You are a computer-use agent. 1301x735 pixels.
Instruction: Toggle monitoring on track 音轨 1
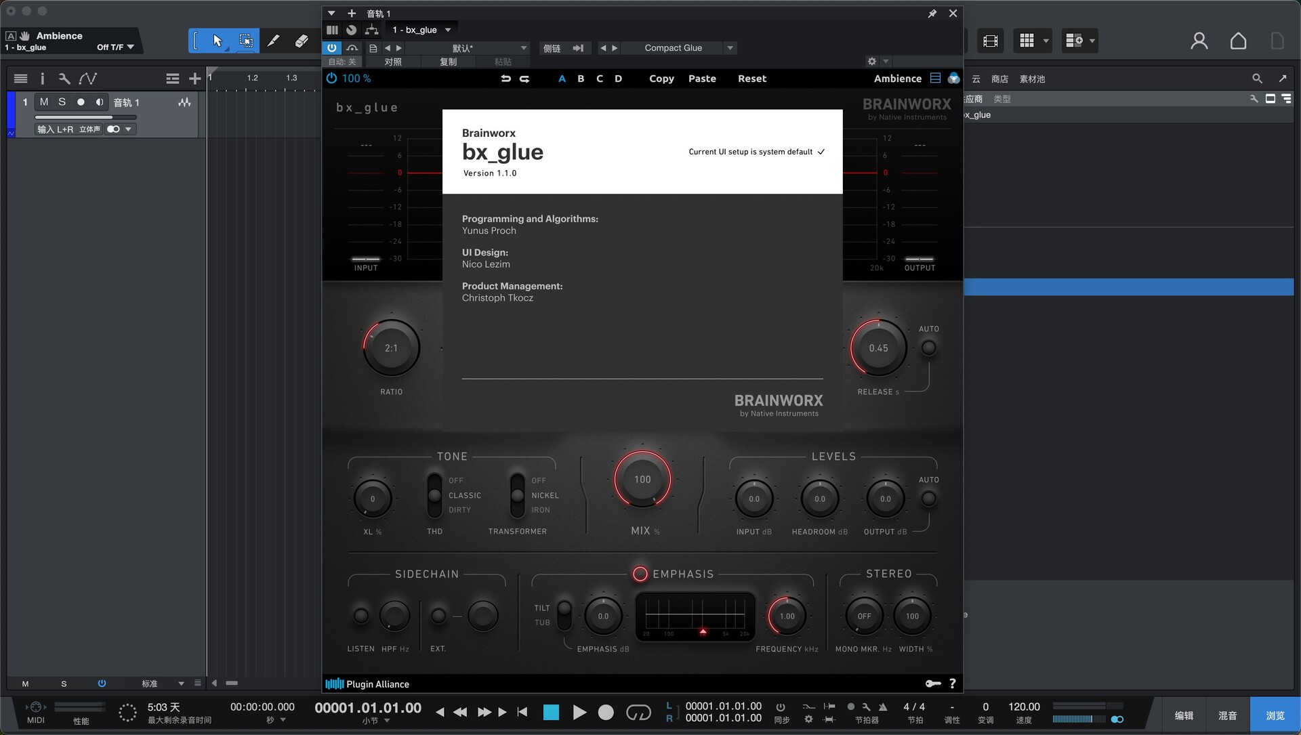[x=99, y=102]
